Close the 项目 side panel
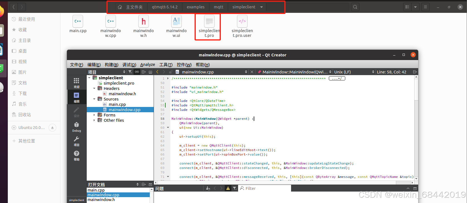This screenshot has width=467, height=203. pos(151,72)
